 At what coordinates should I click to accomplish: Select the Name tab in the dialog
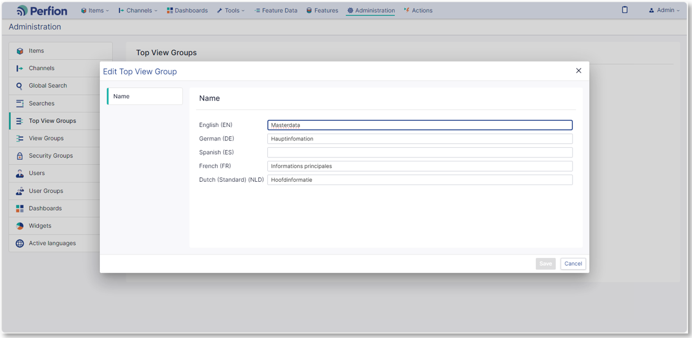(x=145, y=96)
